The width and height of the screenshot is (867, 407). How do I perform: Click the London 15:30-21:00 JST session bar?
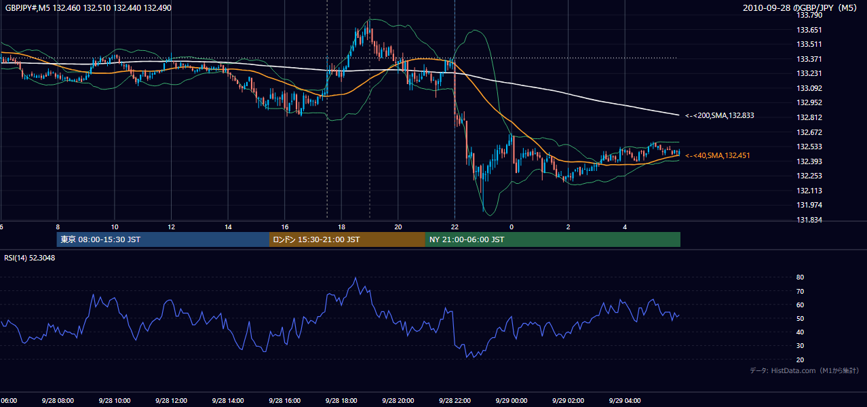(x=347, y=239)
